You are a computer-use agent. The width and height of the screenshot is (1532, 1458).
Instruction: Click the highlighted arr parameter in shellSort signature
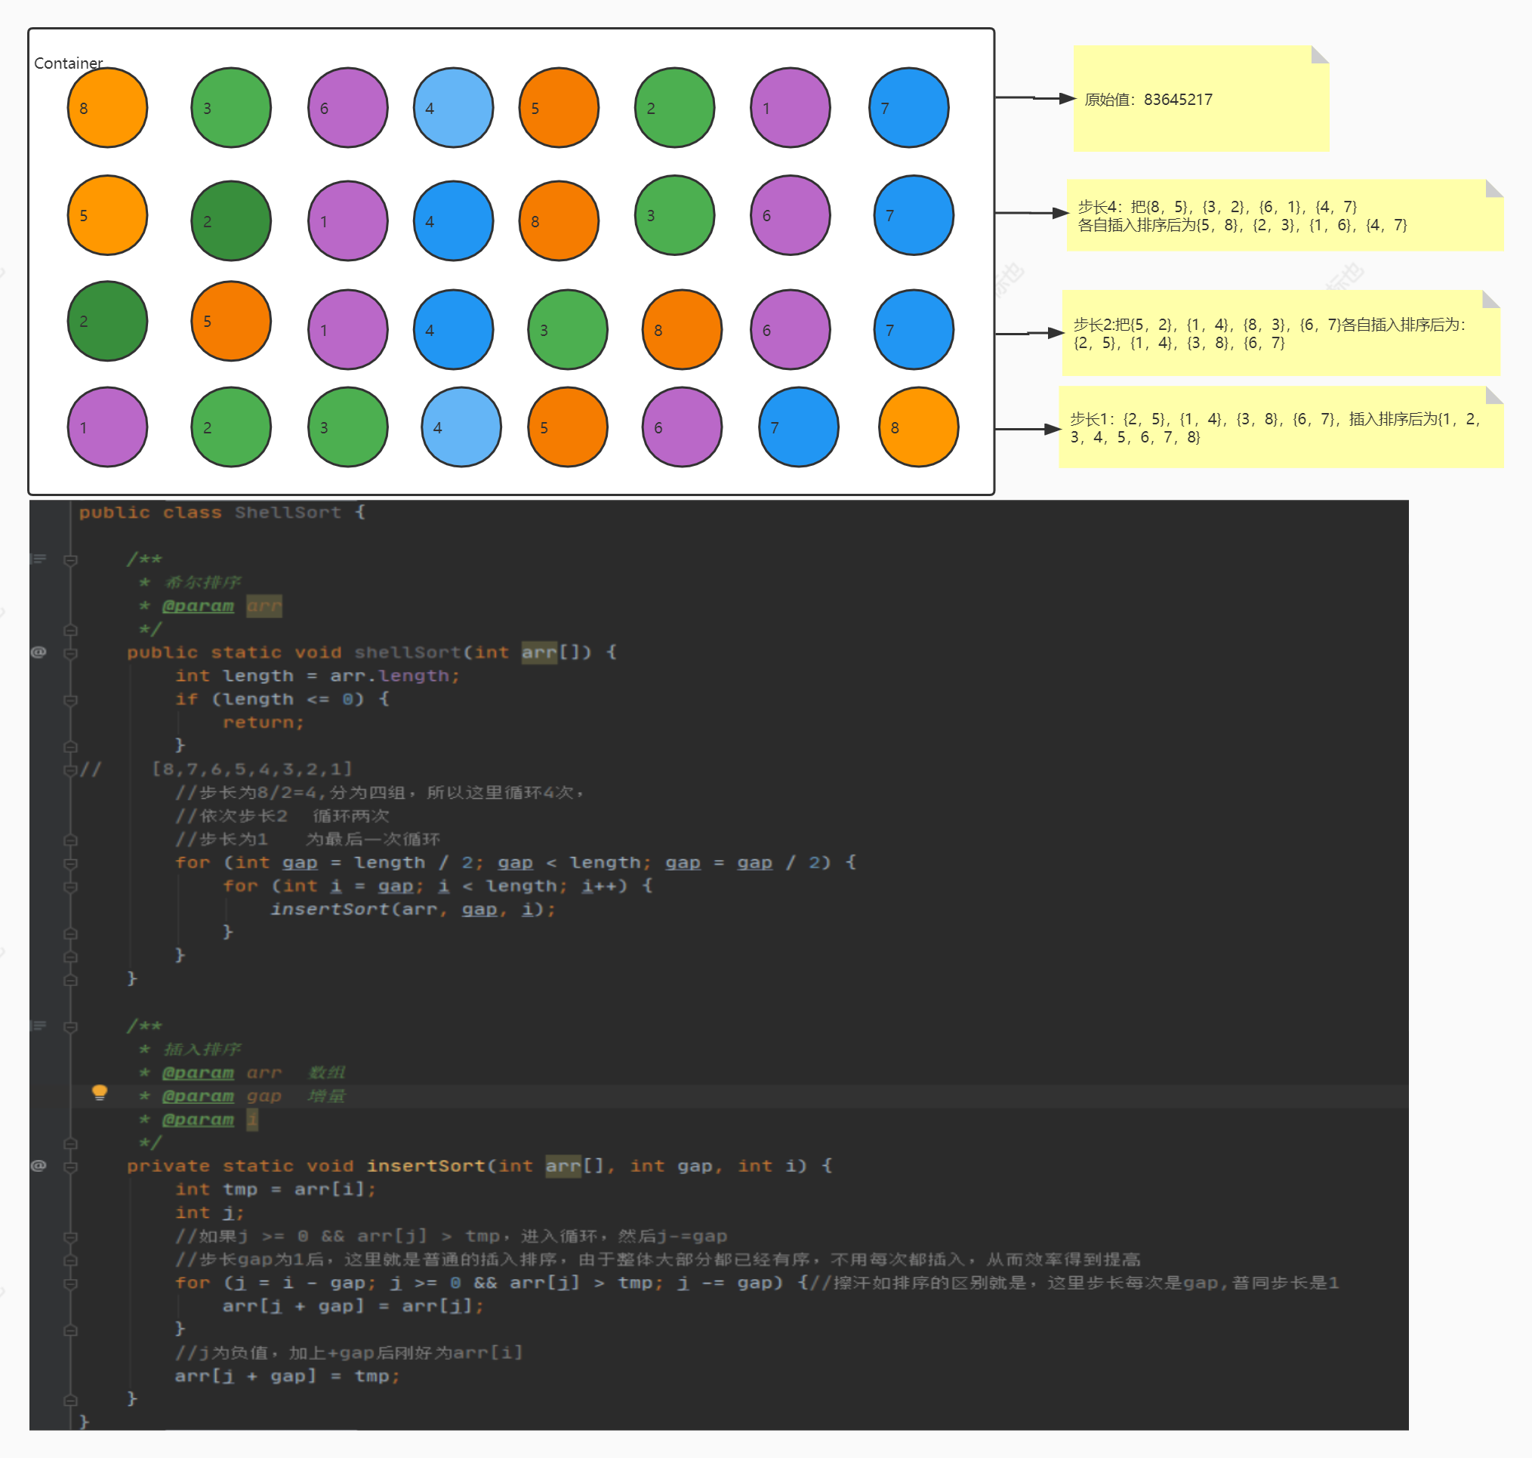(538, 652)
